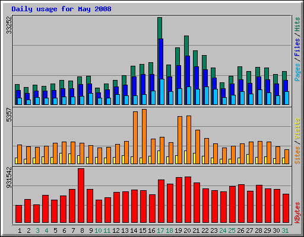Click the yellow sites bar for day 17

159,157
